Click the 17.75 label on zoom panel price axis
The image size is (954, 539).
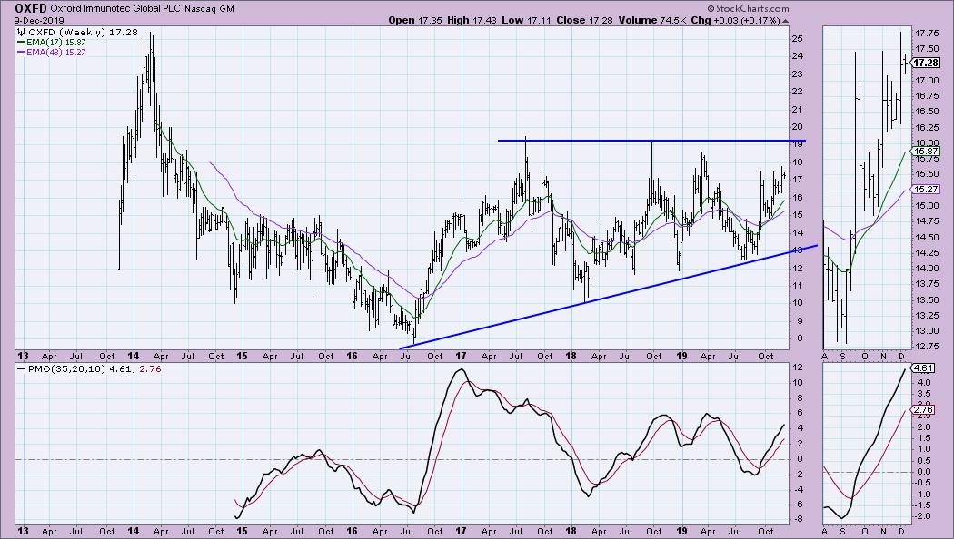(926, 34)
